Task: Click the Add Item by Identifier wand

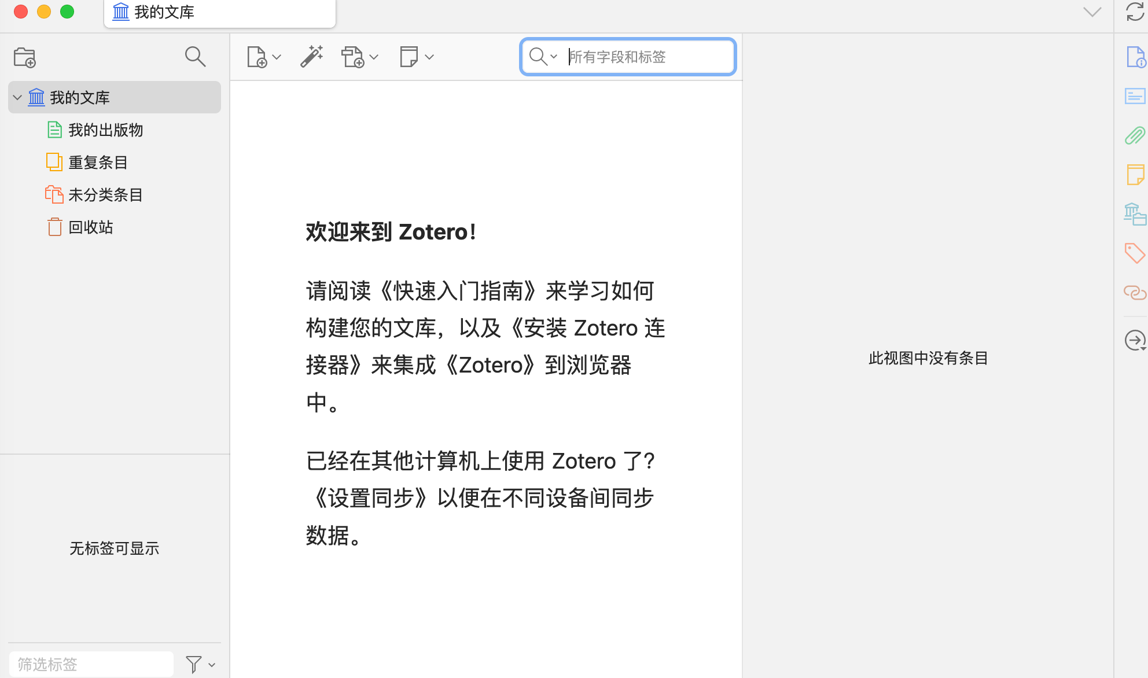Action: (x=312, y=57)
